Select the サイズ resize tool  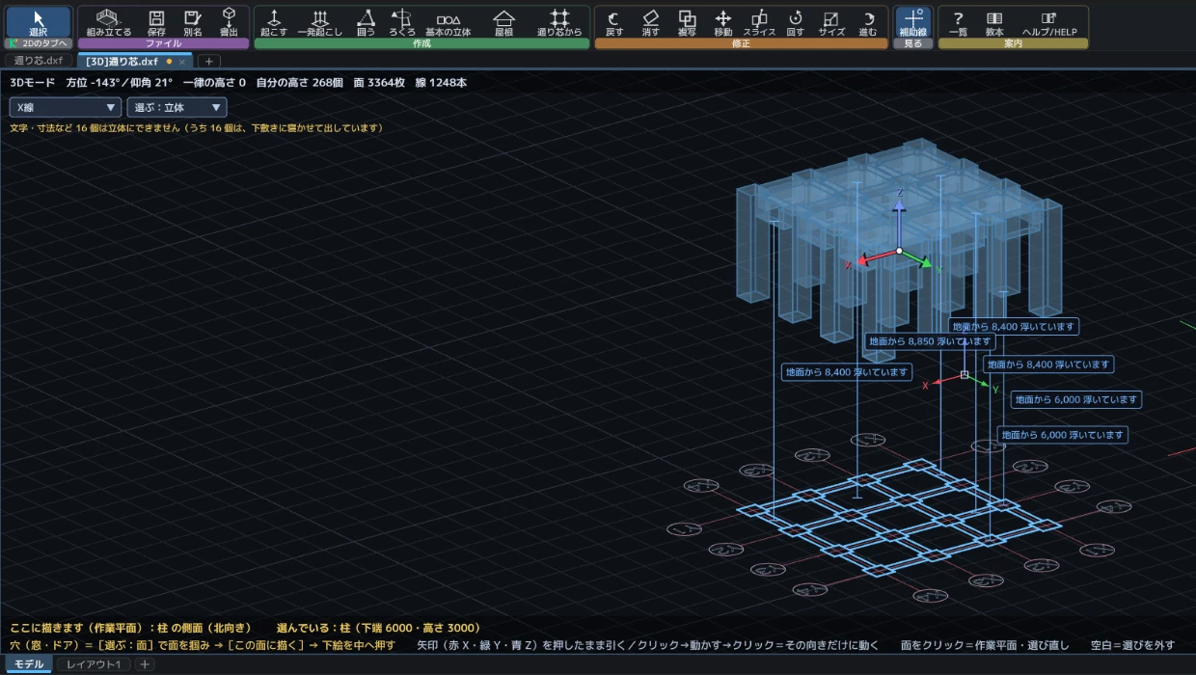pyautogui.click(x=831, y=22)
